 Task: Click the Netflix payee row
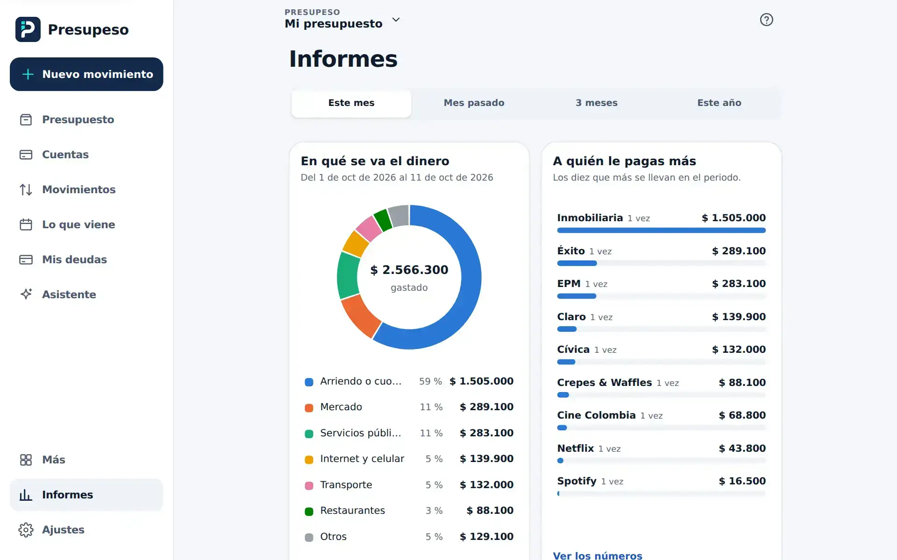pyautogui.click(x=661, y=453)
